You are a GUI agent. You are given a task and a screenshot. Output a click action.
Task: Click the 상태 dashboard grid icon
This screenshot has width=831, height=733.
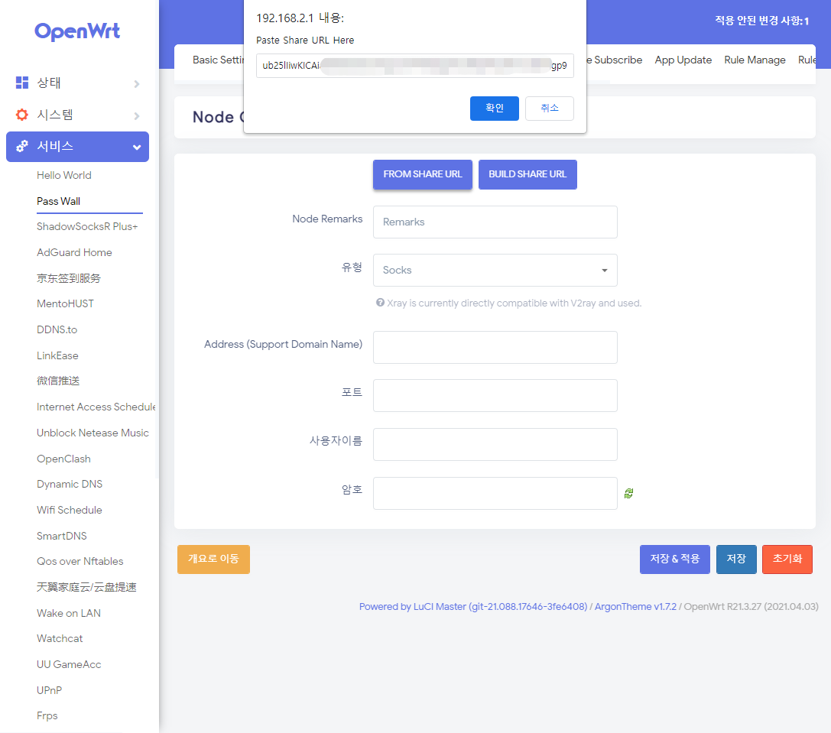[21, 83]
